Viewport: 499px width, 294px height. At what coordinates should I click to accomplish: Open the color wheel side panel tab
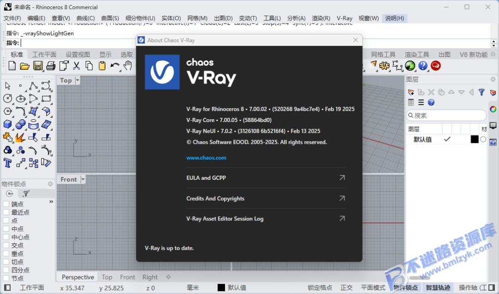(493, 109)
